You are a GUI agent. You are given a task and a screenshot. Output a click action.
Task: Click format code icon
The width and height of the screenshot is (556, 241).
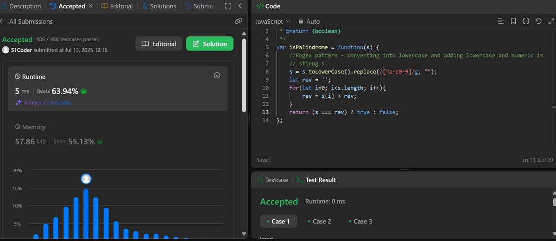click(500, 21)
